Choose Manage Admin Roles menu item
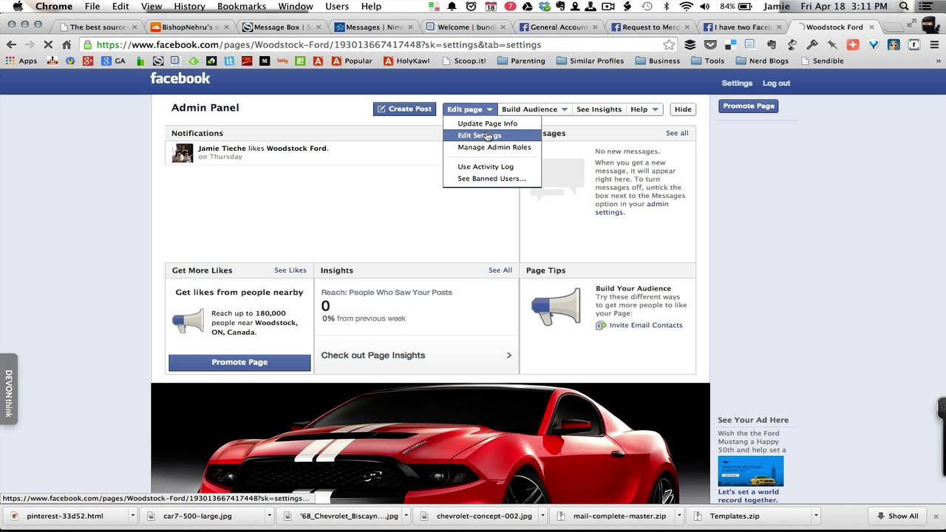This screenshot has height=532, width=946. coord(492,147)
